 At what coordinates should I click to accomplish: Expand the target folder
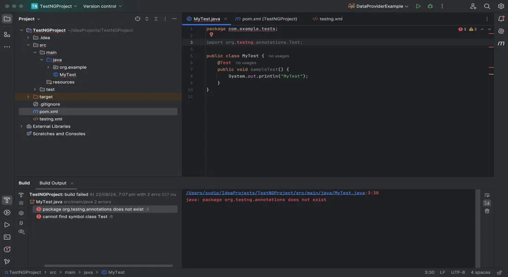pos(28,97)
